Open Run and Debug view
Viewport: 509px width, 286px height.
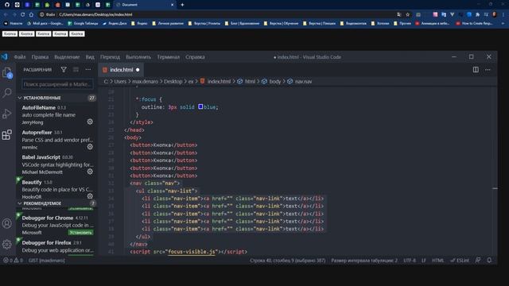(x=7, y=114)
